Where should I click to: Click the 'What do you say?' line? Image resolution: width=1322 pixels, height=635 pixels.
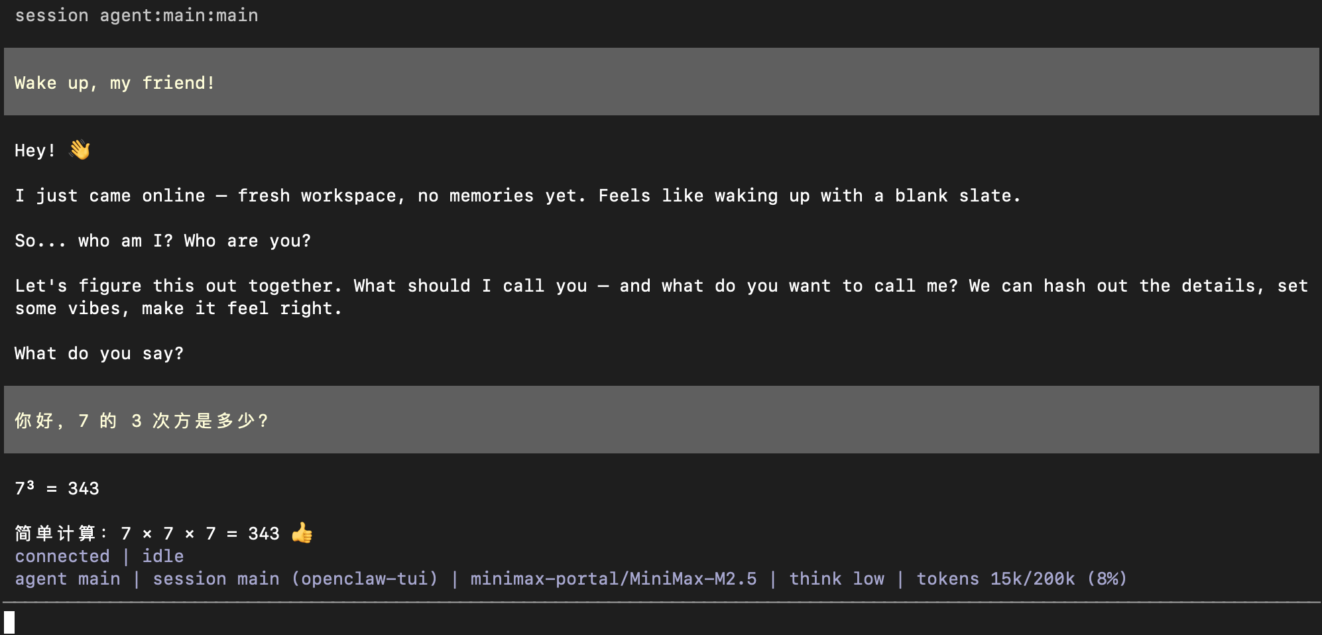point(99,353)
